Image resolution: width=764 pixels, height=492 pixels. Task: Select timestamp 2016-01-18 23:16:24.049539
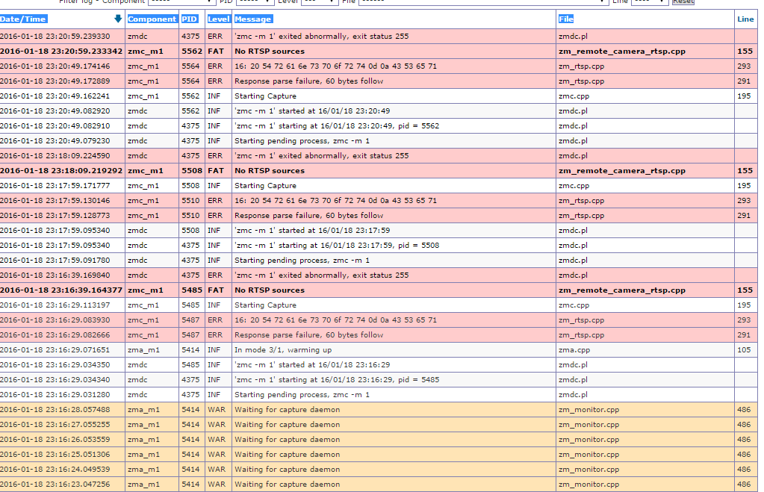pos(55,469)
